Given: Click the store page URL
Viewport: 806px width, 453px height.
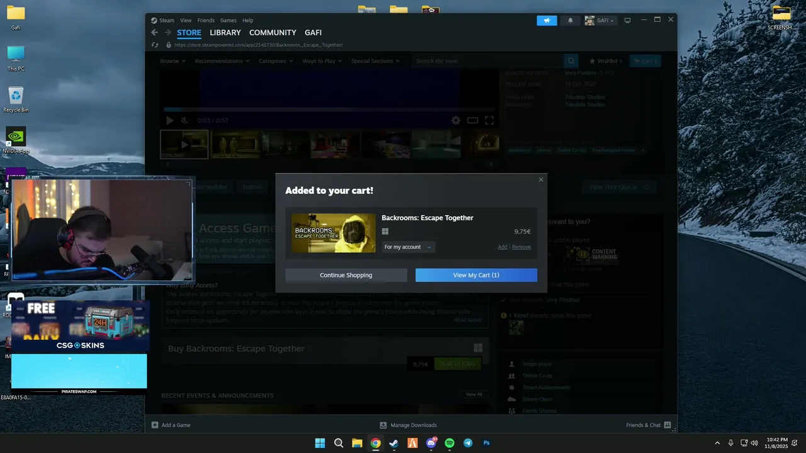Looking at the screenshot, I should [258, 45].
